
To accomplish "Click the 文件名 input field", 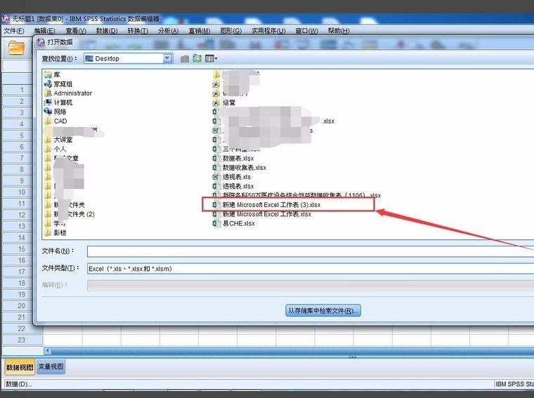I will click(x=309, y=251).
